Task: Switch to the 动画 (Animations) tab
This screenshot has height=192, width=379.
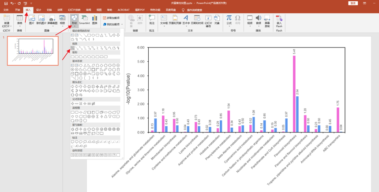Action: tap(60, 10)
